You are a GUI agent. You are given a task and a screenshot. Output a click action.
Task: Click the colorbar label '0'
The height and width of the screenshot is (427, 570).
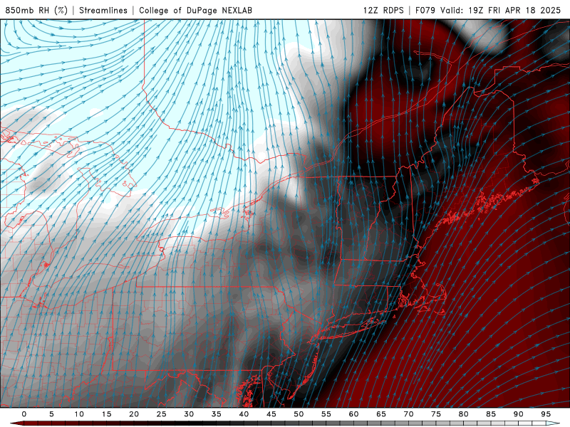tap(24, 414)
